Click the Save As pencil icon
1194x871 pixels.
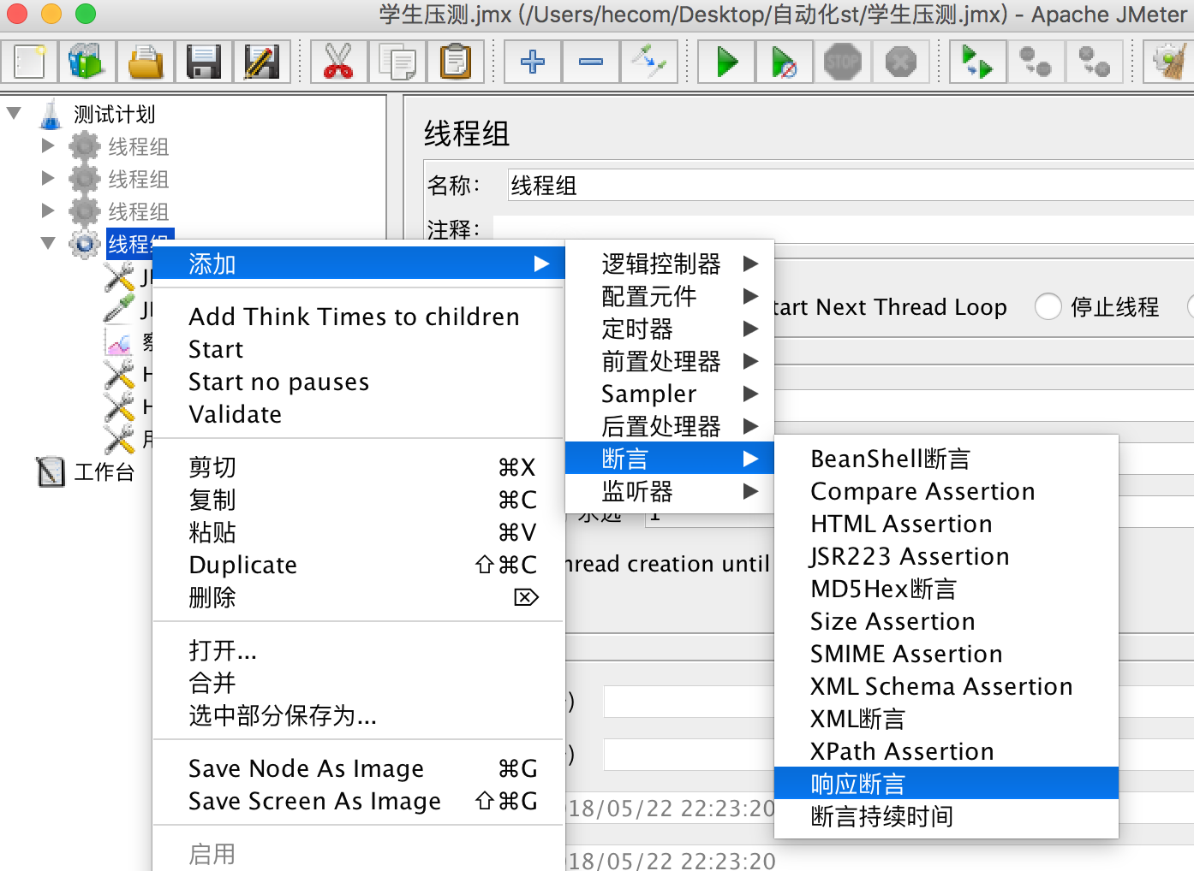261,62
